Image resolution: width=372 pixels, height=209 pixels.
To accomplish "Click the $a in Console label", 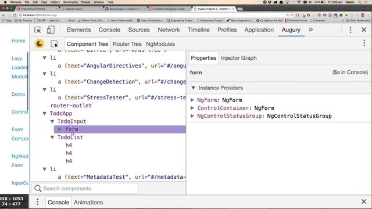I will pyautogui.click(x=350, y=72).
